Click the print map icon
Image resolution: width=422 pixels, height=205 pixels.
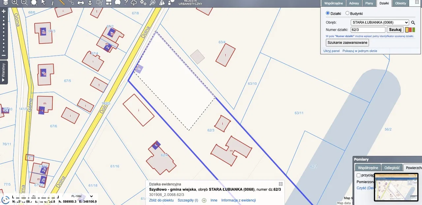(80, 3)
